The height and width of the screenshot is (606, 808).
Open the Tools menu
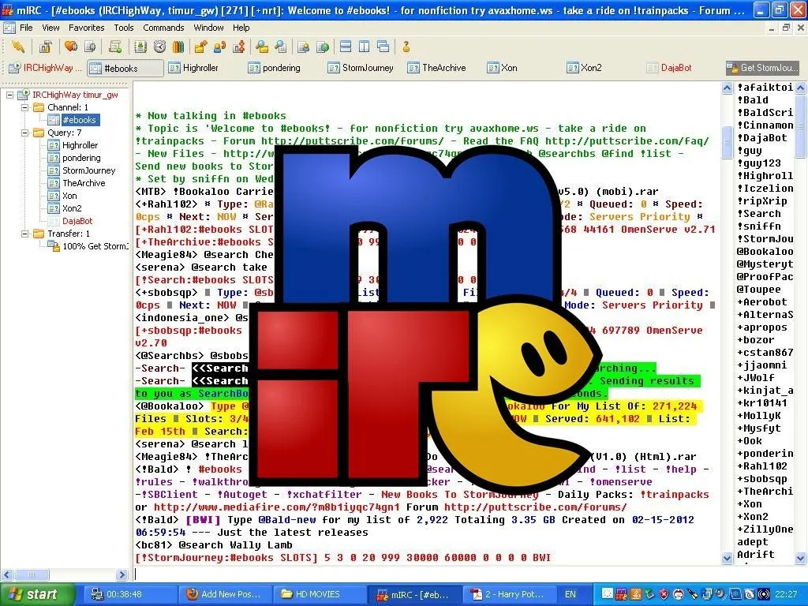pyautogui.click(x=124, y=28)
